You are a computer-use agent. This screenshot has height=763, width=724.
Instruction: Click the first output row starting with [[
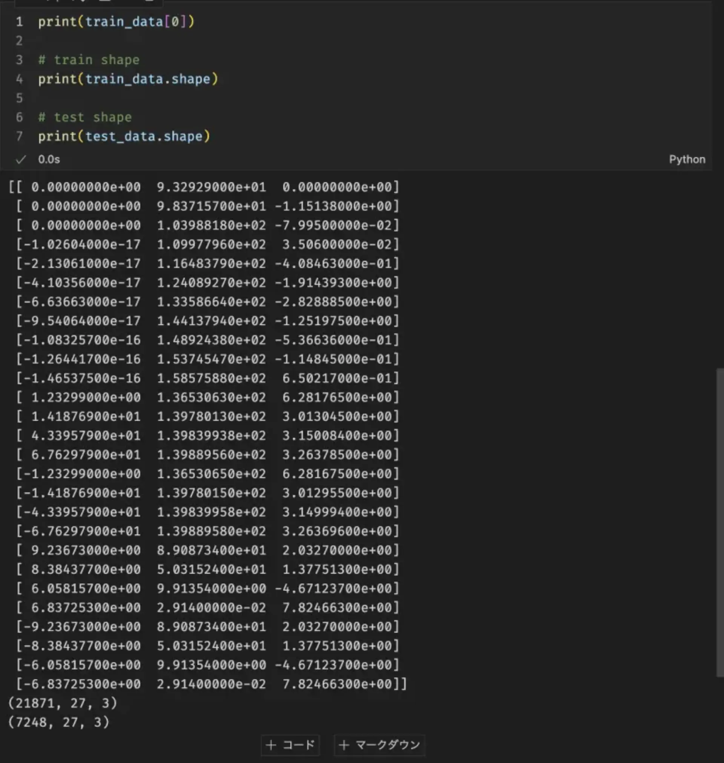[x=204, y=187]
